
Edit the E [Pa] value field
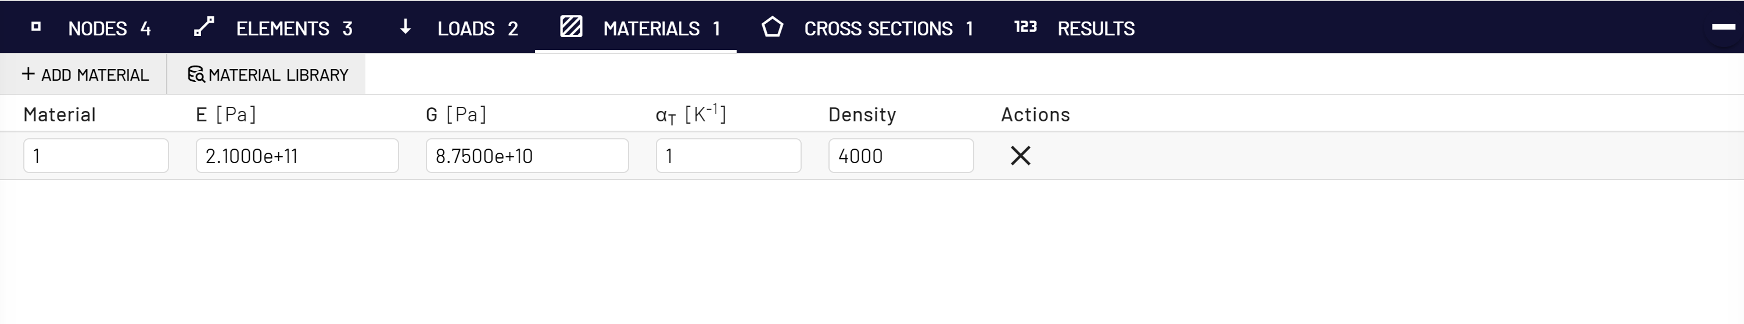coord(297,156)
